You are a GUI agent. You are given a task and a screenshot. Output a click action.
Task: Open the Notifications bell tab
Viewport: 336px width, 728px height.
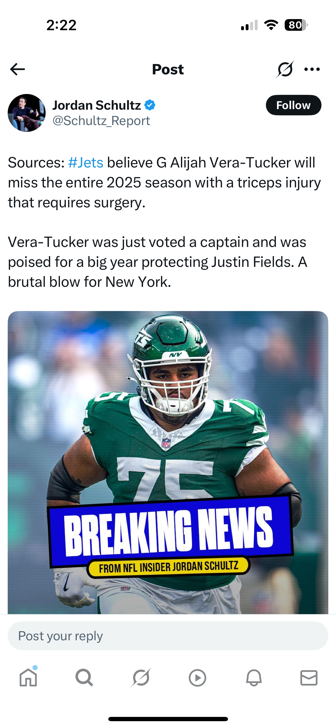pos(254,678)
